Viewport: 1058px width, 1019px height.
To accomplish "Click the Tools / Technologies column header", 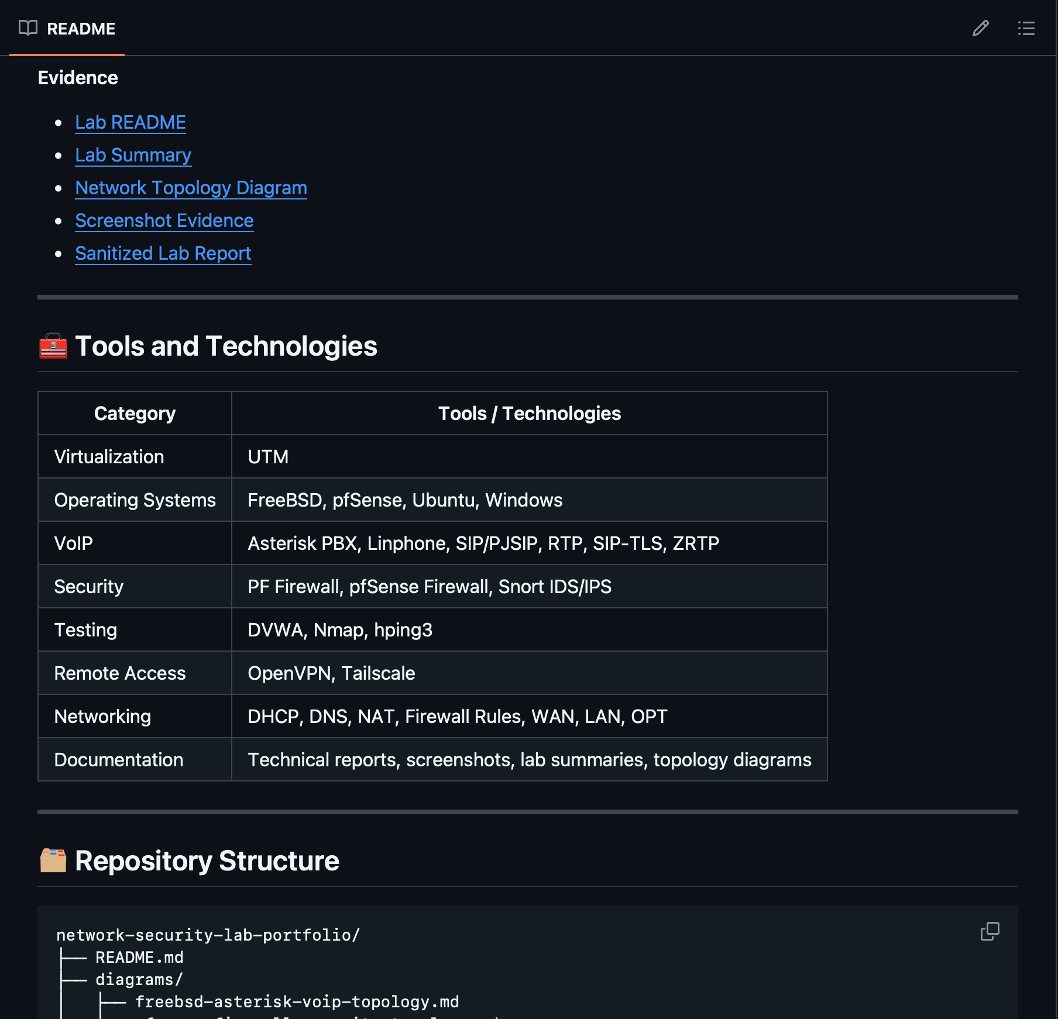I will [x=530, y=414].
